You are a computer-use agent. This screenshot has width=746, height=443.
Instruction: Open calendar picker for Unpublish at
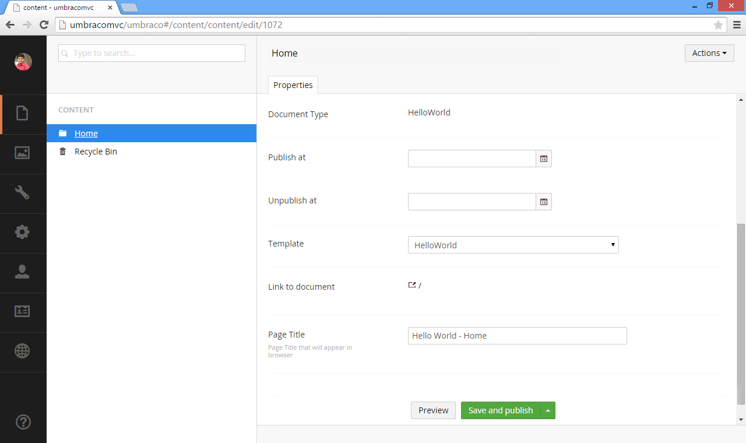(x=543, y=202)
